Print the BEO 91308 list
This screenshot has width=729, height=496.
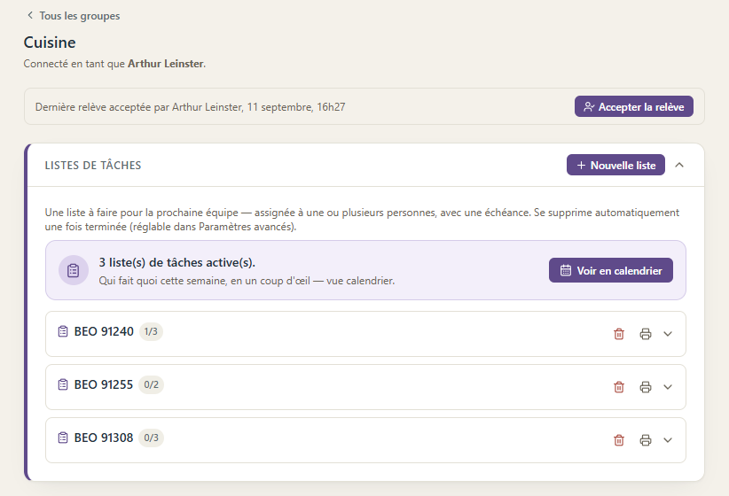pos(646,440)
